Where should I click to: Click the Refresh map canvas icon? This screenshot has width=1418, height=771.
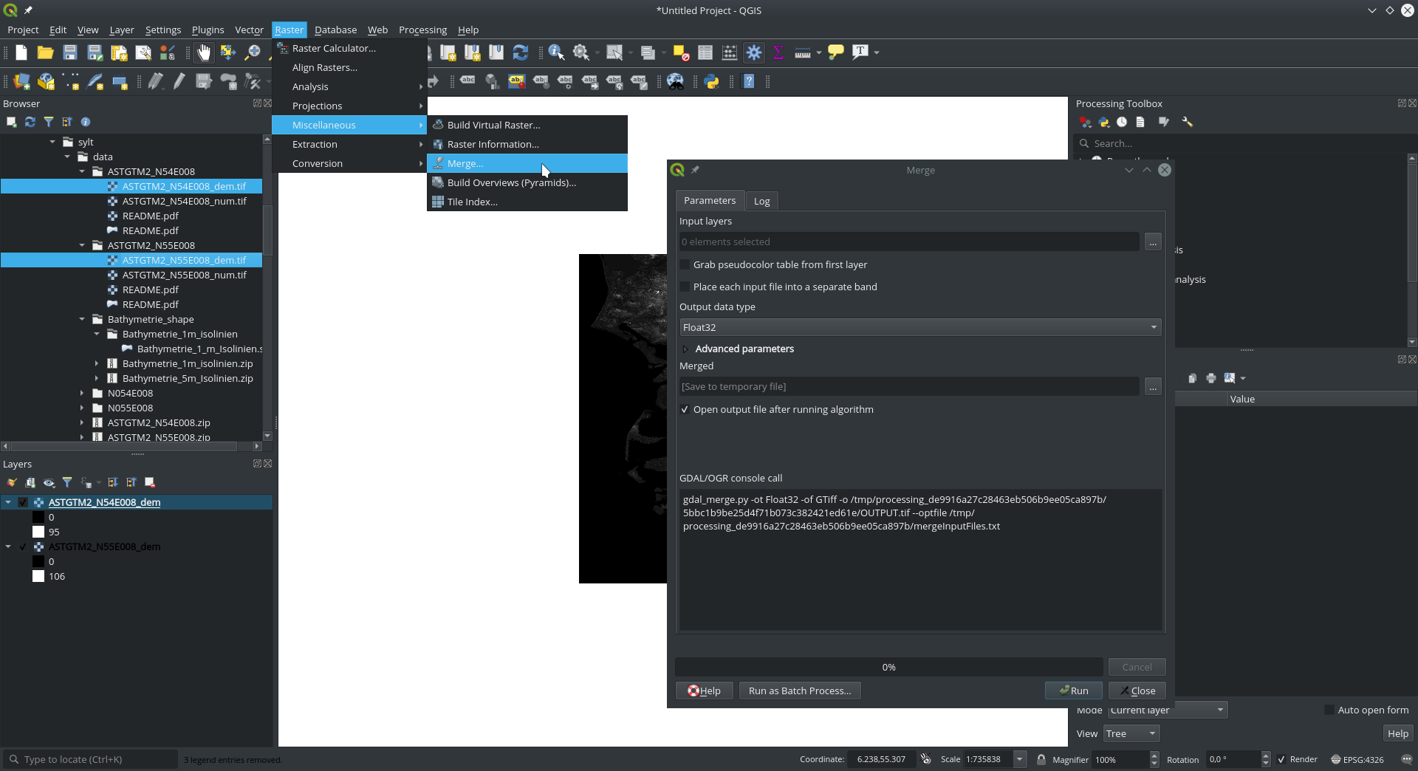tap(521, 52)
